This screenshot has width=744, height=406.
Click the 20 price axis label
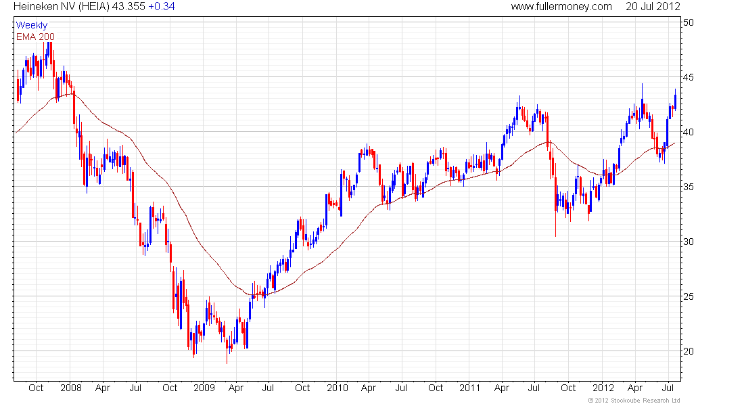pyautogui.click(x=689, y=351)
